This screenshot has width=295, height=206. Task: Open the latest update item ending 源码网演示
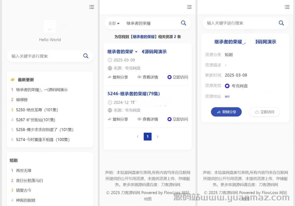42,90
